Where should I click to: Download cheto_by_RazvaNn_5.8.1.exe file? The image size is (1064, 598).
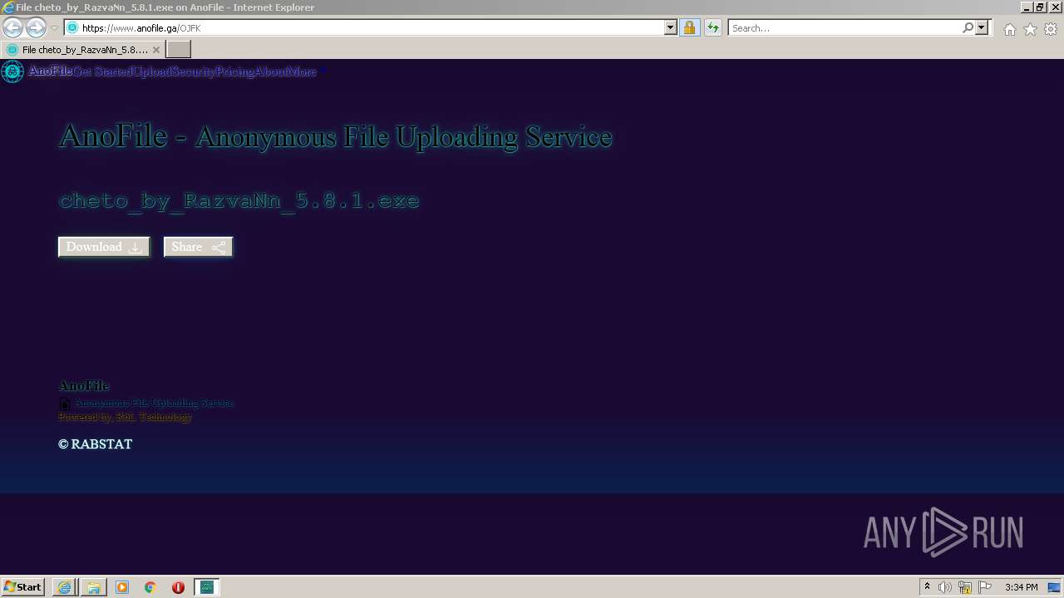pyautogui.click(x=104, y=247)
